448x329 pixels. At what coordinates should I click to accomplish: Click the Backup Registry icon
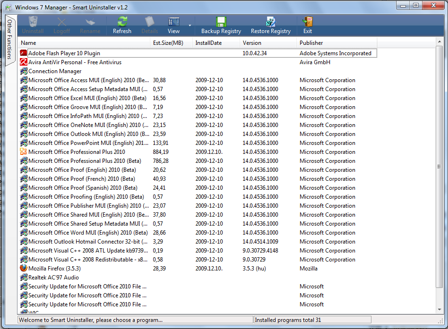tap(221, 22)
